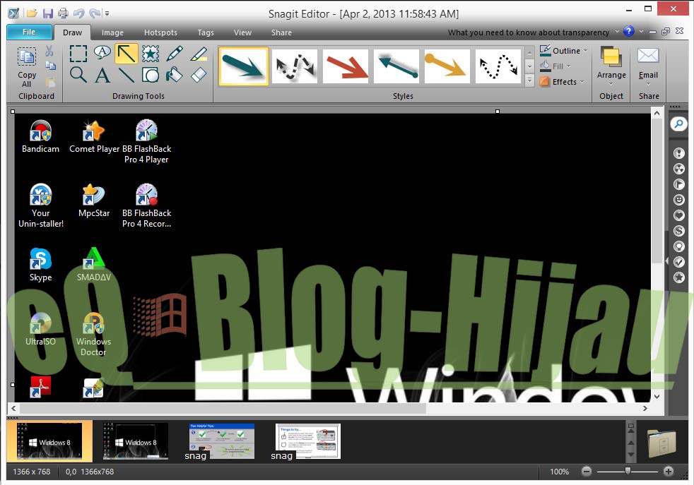Viewport: 694px width, 485px height.
Task: Select the Arrow drawing tool
Action: pos(127,54)
